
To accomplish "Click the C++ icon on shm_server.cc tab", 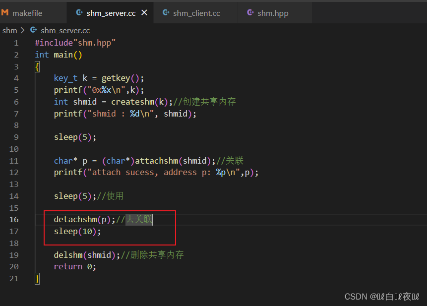I will point(79,12).
